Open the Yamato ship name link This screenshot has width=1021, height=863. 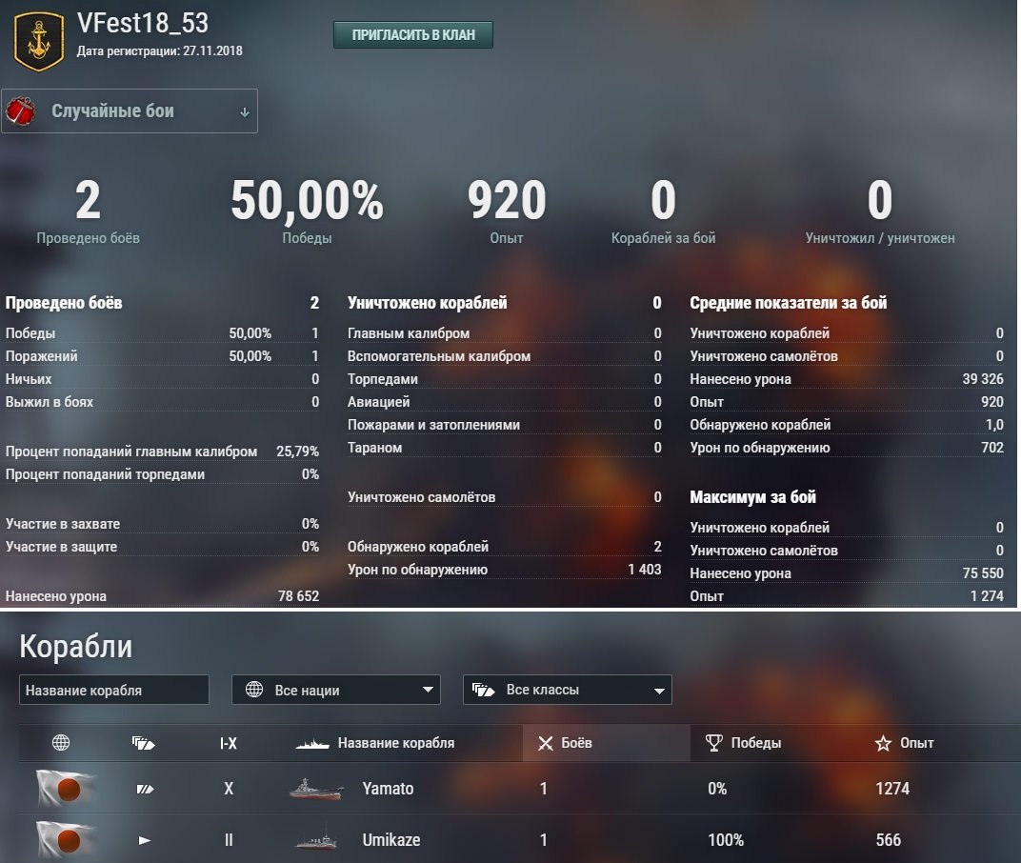[388, 789]
